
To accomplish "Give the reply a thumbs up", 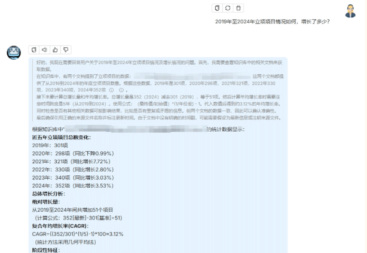I will pos(56,49).
